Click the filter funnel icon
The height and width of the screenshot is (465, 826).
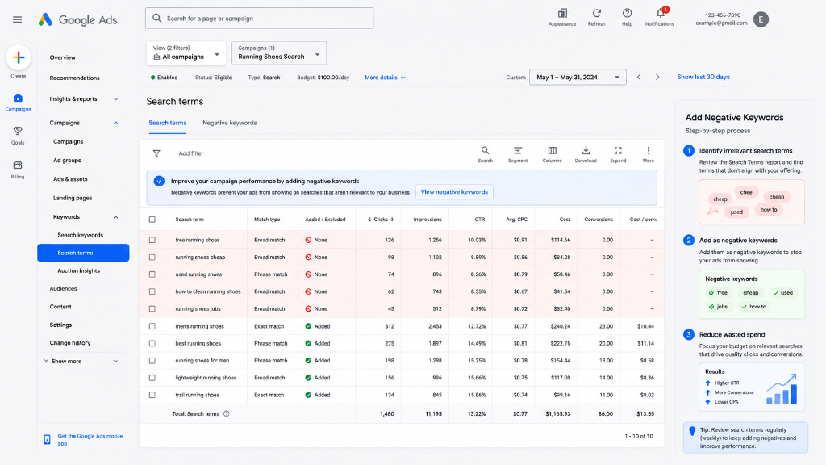(156, 153)
